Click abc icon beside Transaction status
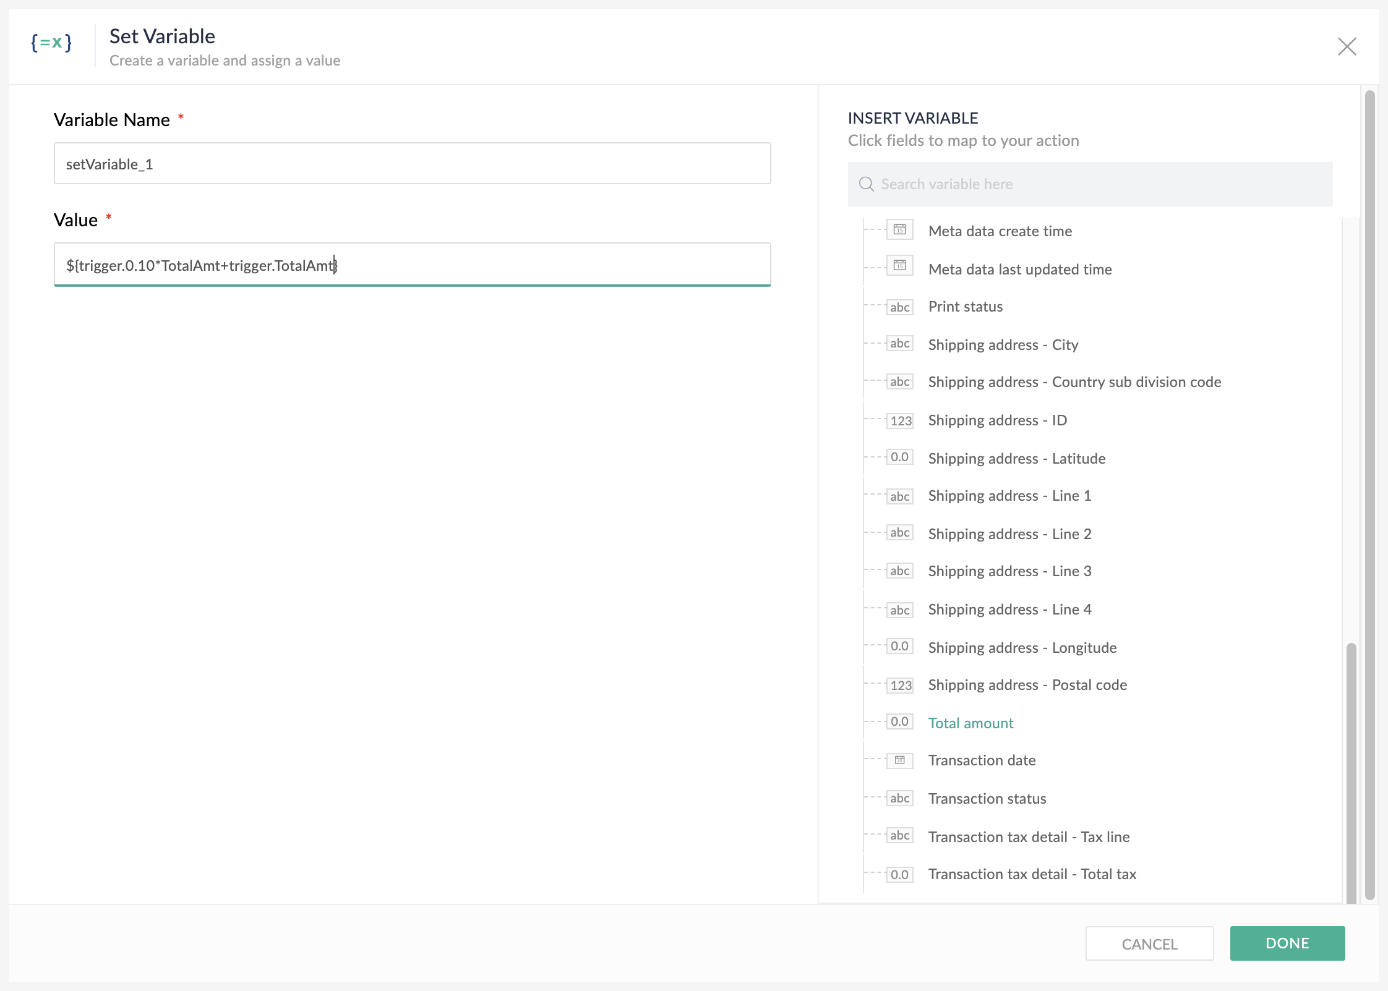 tap(900, 798)
